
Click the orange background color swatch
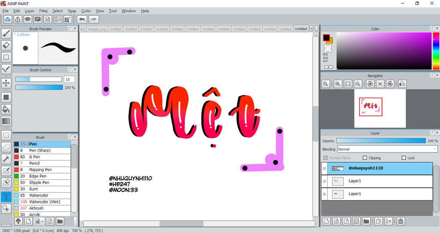[x=330, y=41]
